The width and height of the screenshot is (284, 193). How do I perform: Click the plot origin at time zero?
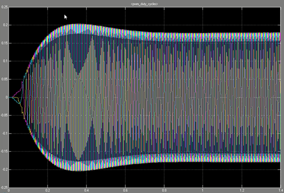[x=9, y=97]
